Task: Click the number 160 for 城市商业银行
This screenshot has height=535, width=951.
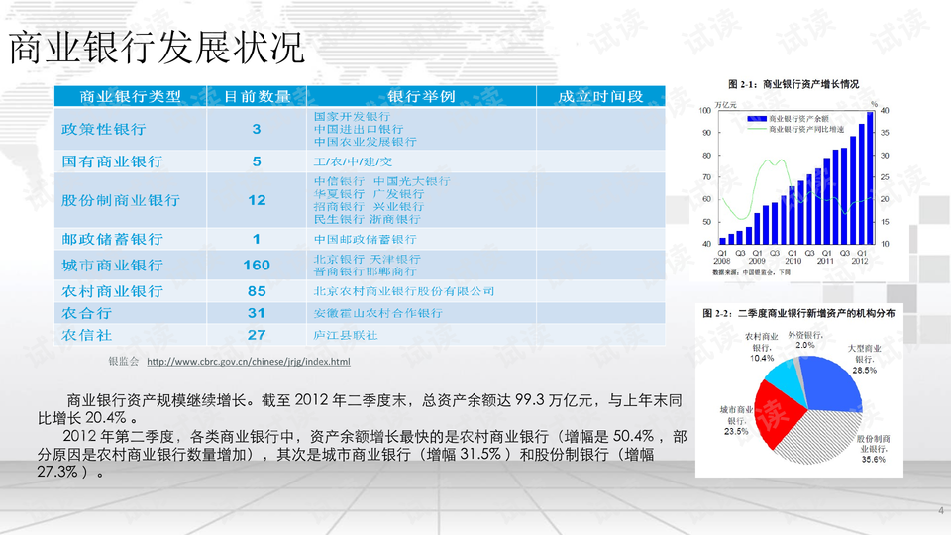Action: pos(257,266)
